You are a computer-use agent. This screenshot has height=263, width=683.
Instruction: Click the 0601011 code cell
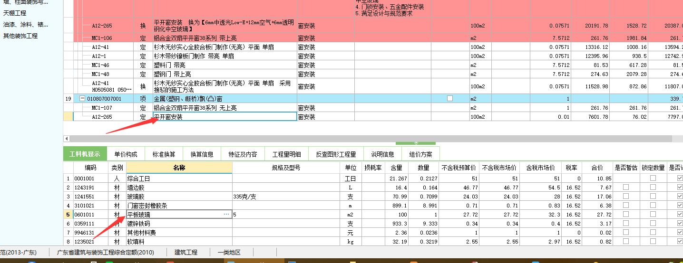[91, 215]
